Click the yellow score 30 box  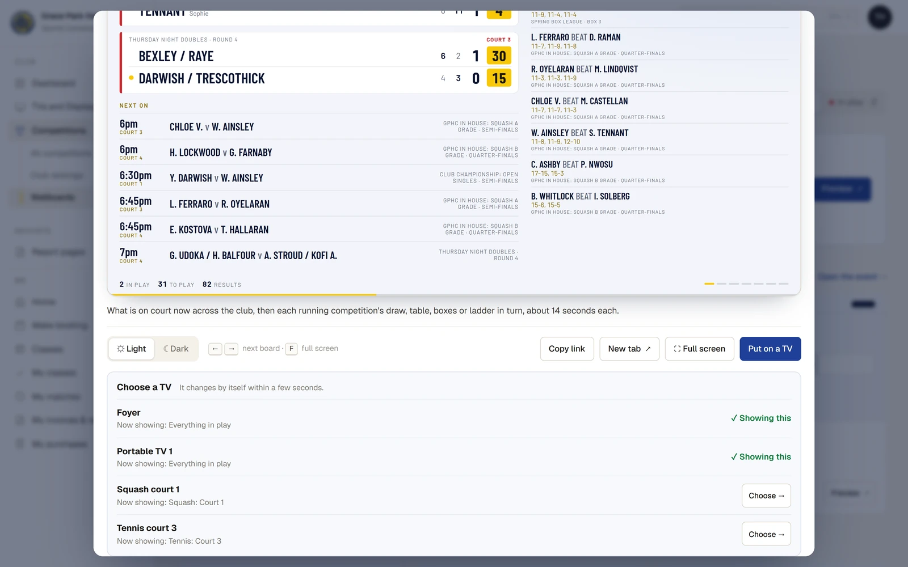499,56
